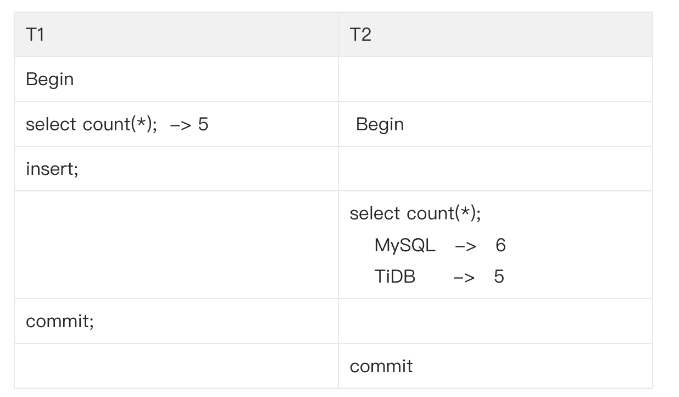The height and width of the screenshot is (397, 679).
Task: Click the word "MySQL"
Action: click(x=405, y=245)
